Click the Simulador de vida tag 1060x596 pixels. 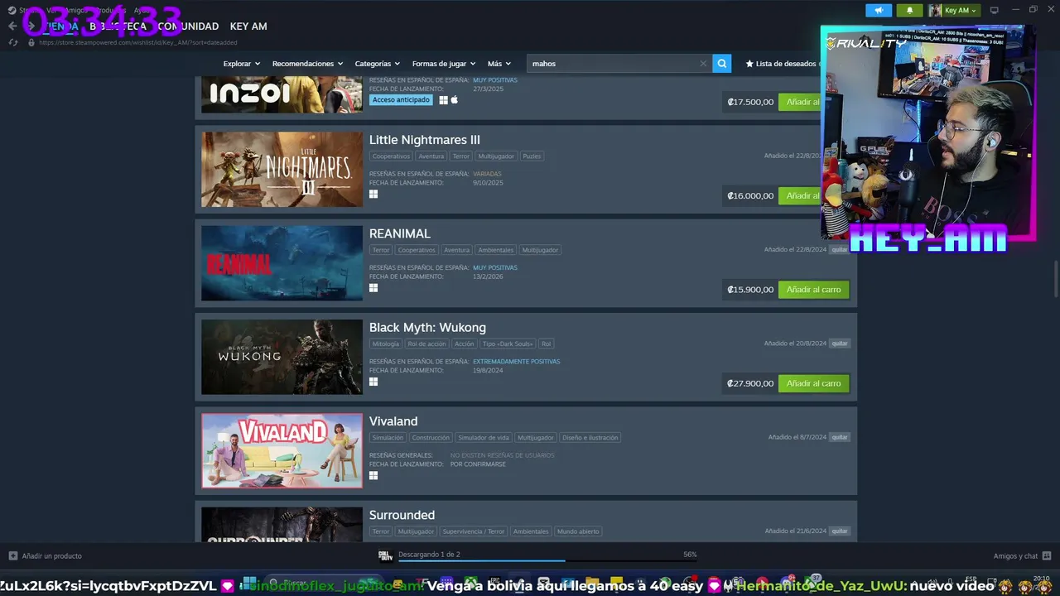[484, 437]
